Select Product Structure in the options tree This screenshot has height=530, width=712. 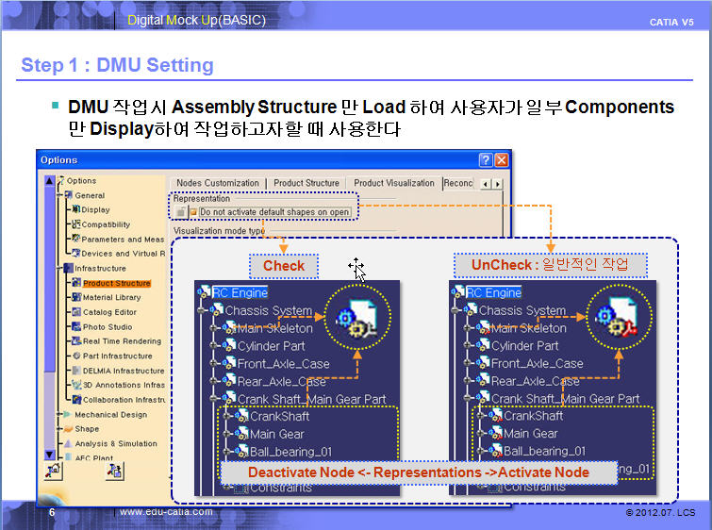pos(116,283)
